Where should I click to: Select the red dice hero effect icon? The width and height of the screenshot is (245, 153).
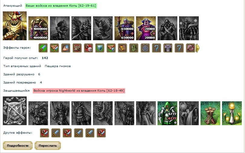coord(89,48)
